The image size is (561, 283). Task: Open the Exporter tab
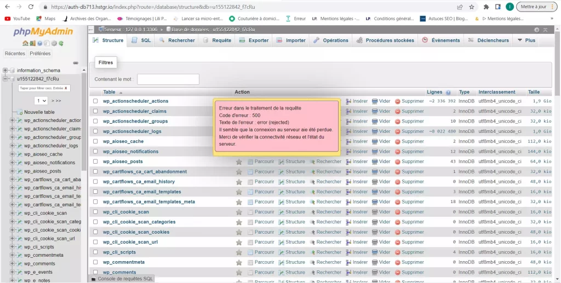(x=254, y=41)
